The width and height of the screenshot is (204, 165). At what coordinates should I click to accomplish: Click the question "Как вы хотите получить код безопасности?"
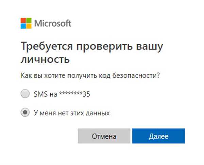[x=90, y=76]
